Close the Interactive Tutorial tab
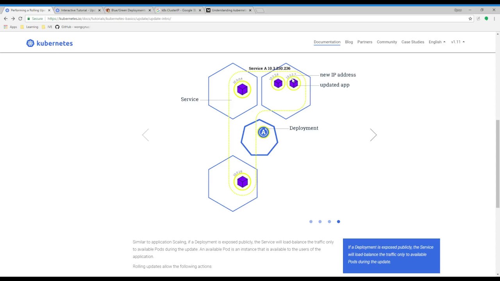The image size is (500, 281). click(x=100, y=11)
